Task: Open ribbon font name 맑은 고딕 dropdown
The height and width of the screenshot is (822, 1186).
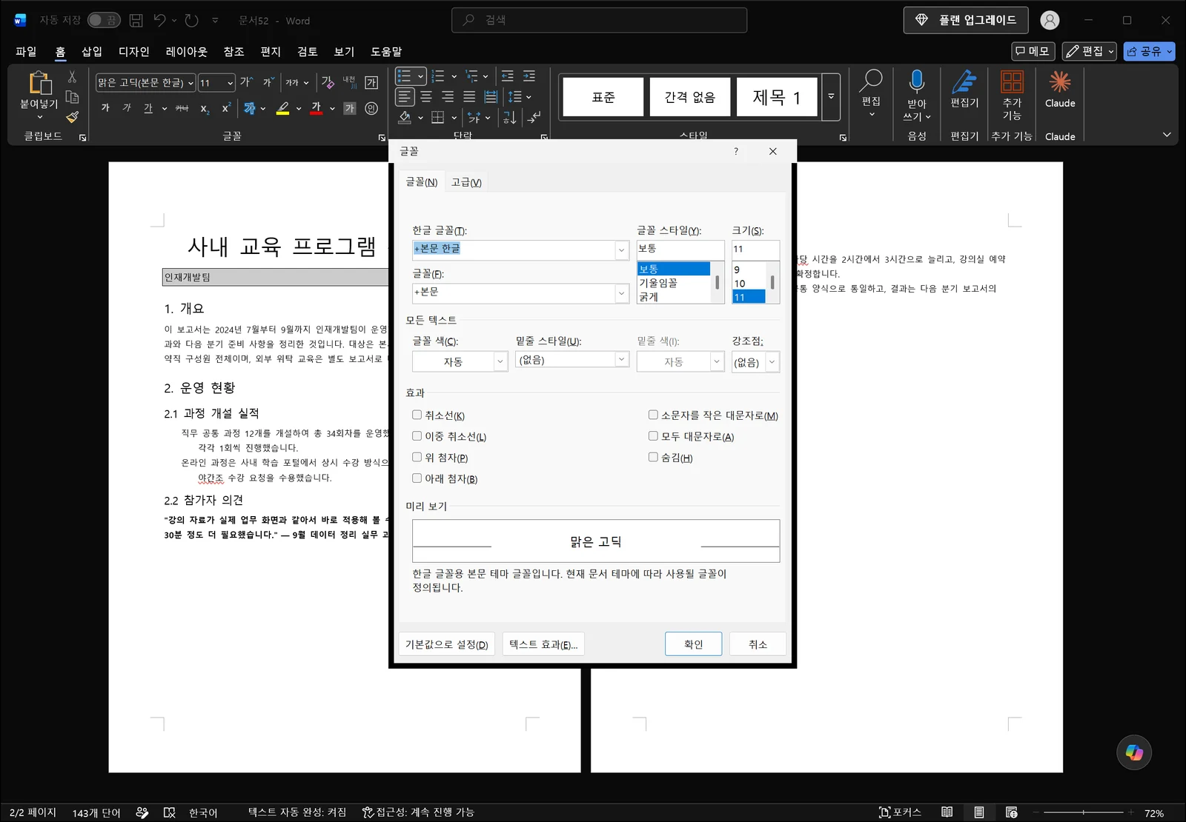Action: point(191,83)
